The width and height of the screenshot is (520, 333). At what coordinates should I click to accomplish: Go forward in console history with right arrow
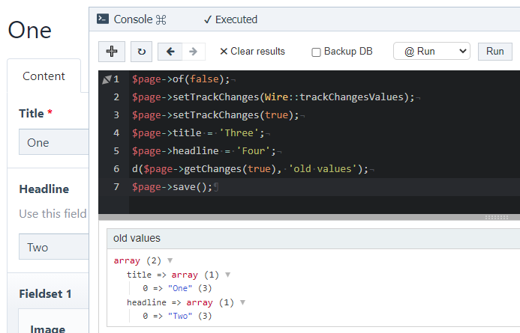point(192,51)
